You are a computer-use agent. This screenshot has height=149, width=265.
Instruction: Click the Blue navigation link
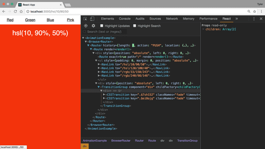50,20
